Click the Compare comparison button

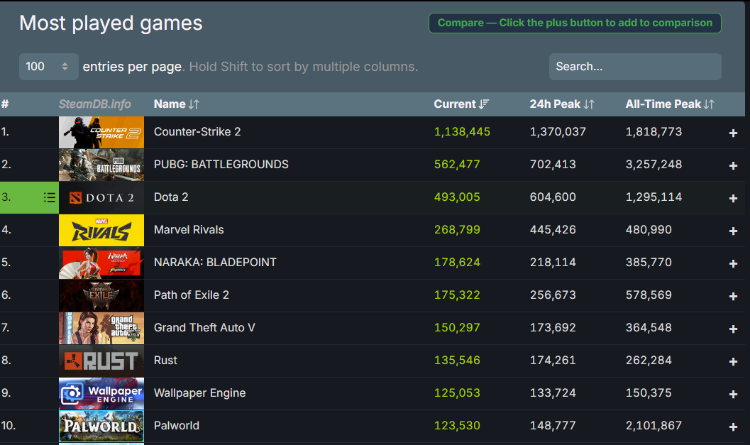575,23
